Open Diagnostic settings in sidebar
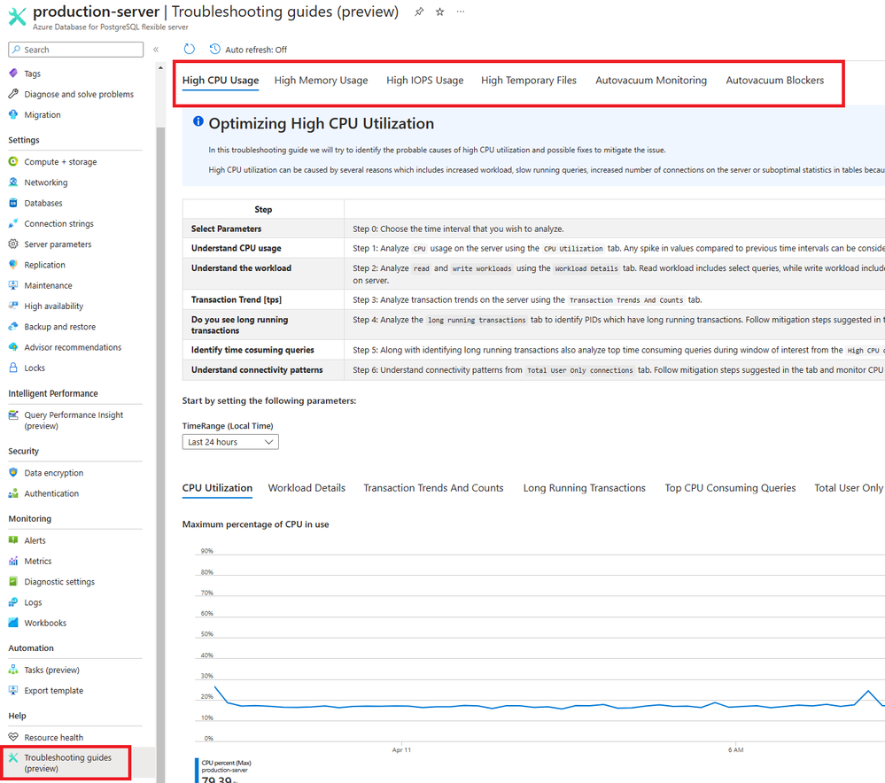Screen dimensions: 885x783 tap(59, 581)
